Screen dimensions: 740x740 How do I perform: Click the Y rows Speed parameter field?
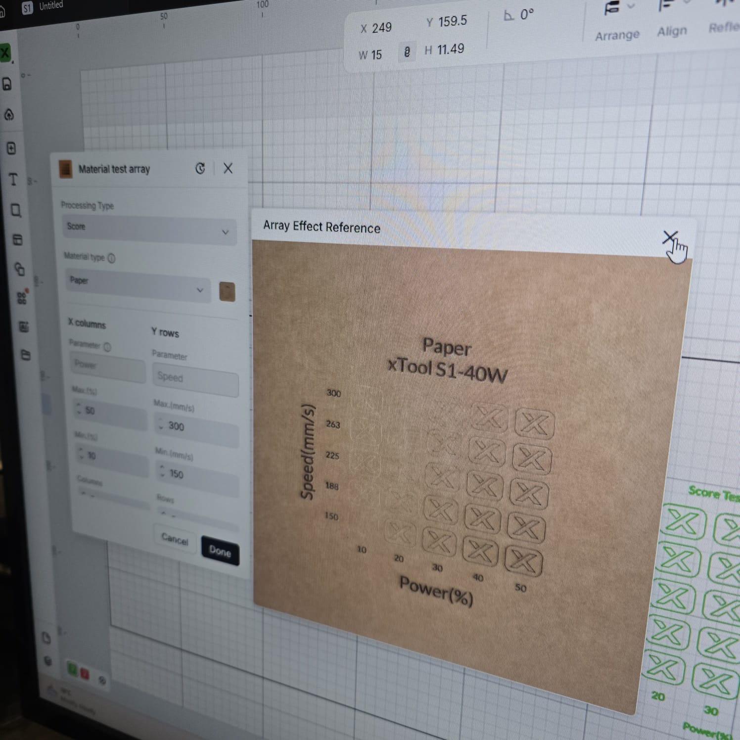point(195,380)
